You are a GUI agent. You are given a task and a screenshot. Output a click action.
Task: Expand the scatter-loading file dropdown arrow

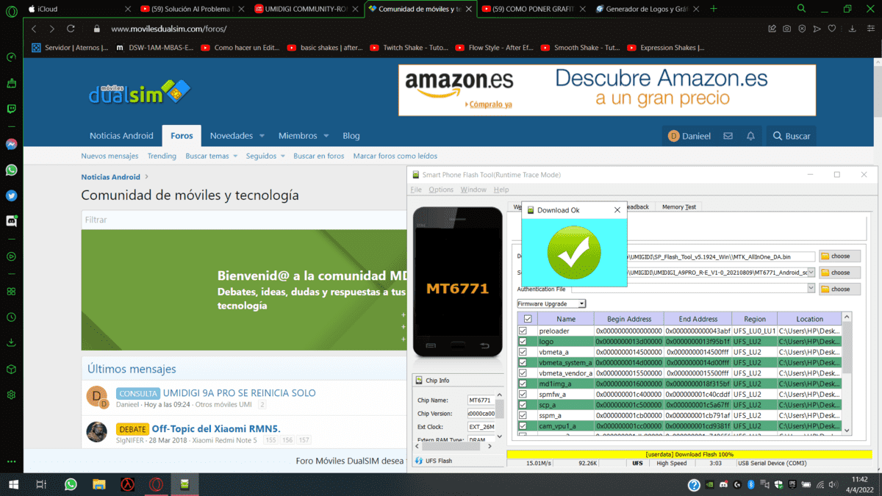[x=811, y=272]
